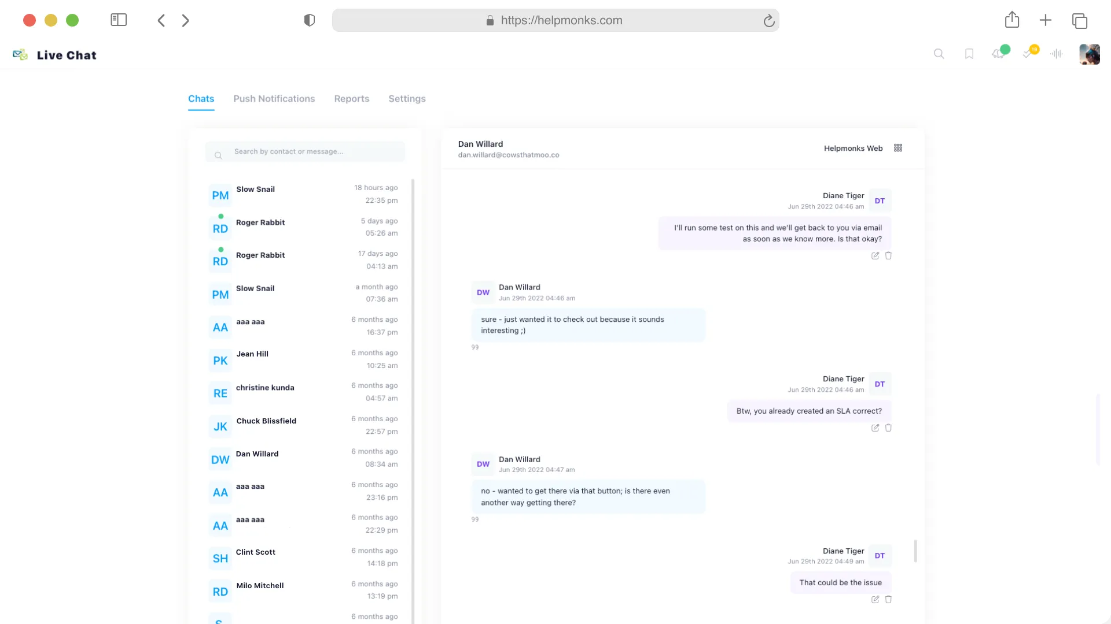Open the Reports tab
Image resolution: width=1111 pixels, height=624 pixels.
pyautogui.click(x=352, y=99)
